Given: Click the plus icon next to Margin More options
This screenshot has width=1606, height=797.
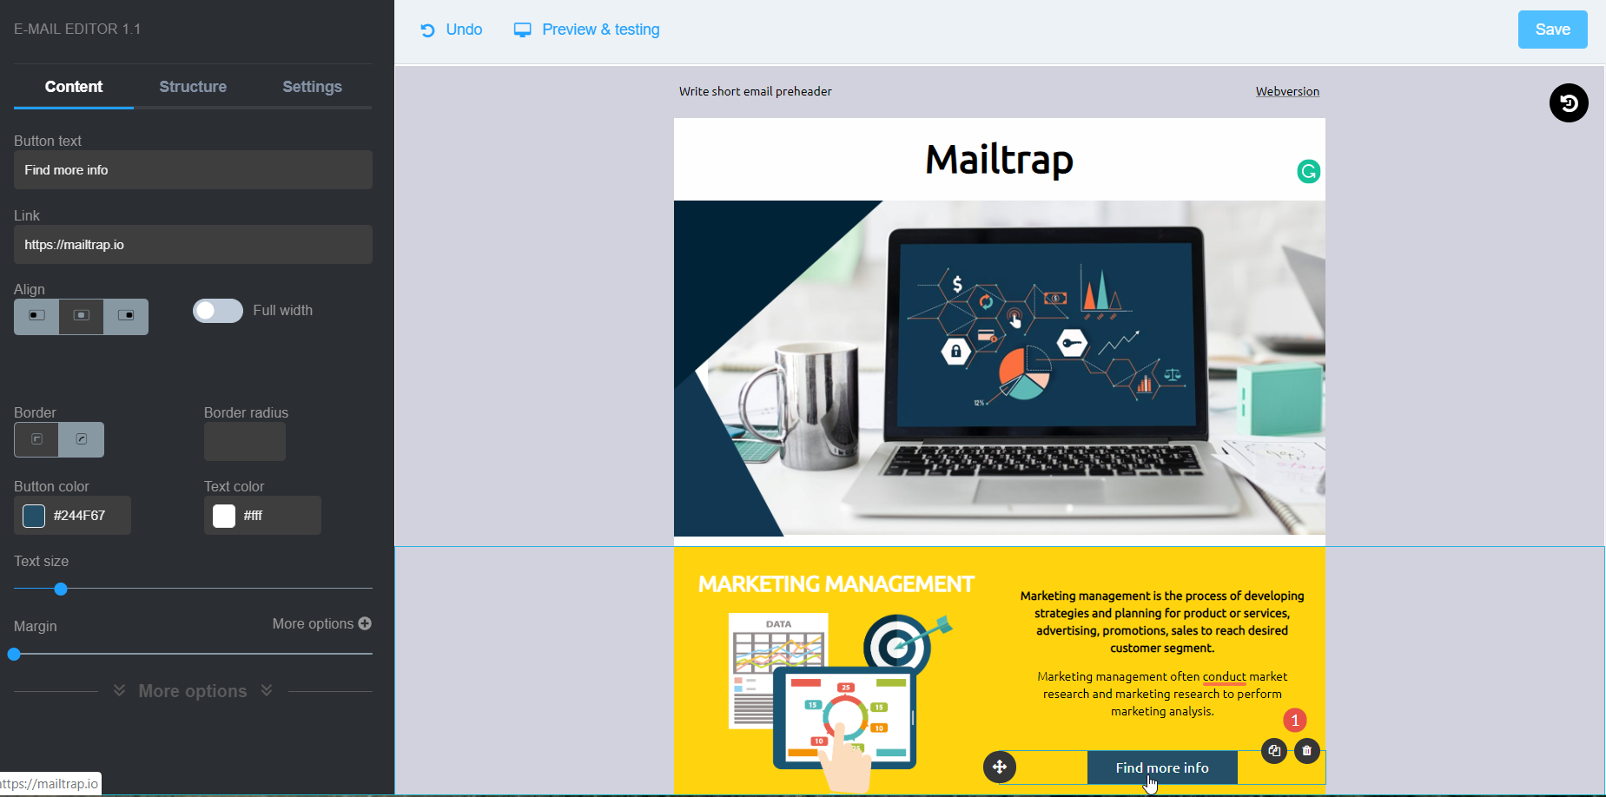Looking at the screenshot, I should point(365,623).
